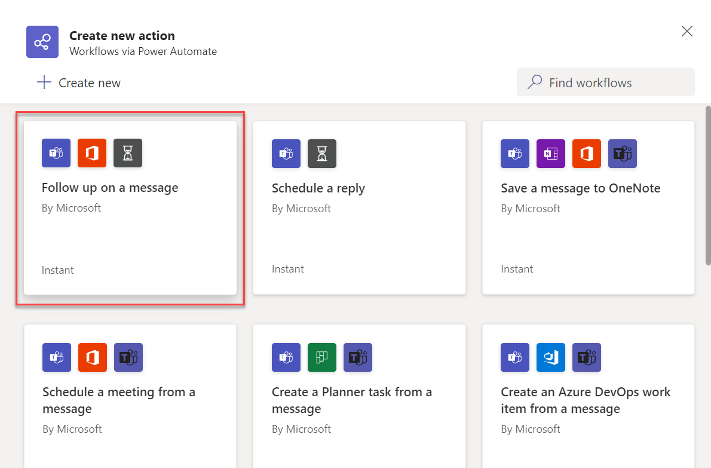711x468 pixels.
Task: Select the Schedule a reply workflow title
Action: pyautogui.click(x=318, y=188)
